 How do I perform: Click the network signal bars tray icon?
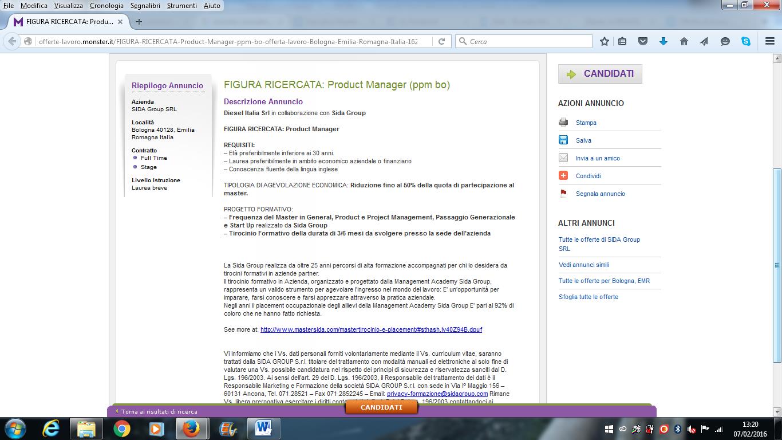pos(720,429)
